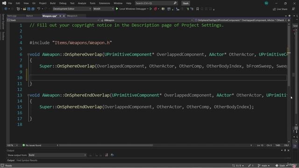The width and height of the screenshot is (299, 168).
Task: Switch to the Find Symbol Results tab
Action: (27, 161)
